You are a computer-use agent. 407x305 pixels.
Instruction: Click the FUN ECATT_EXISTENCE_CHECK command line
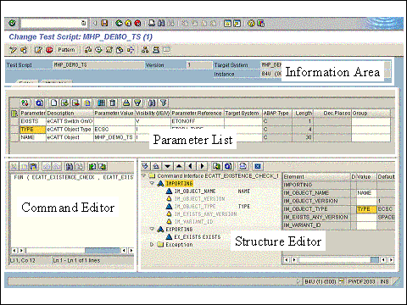[x=74, y=177]
